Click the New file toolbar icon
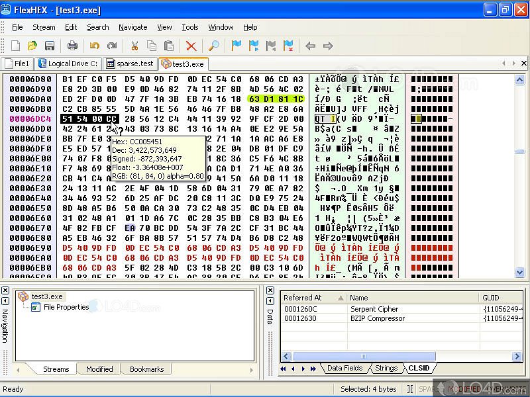This screenshot has width=530, height=397. (15, 46)
